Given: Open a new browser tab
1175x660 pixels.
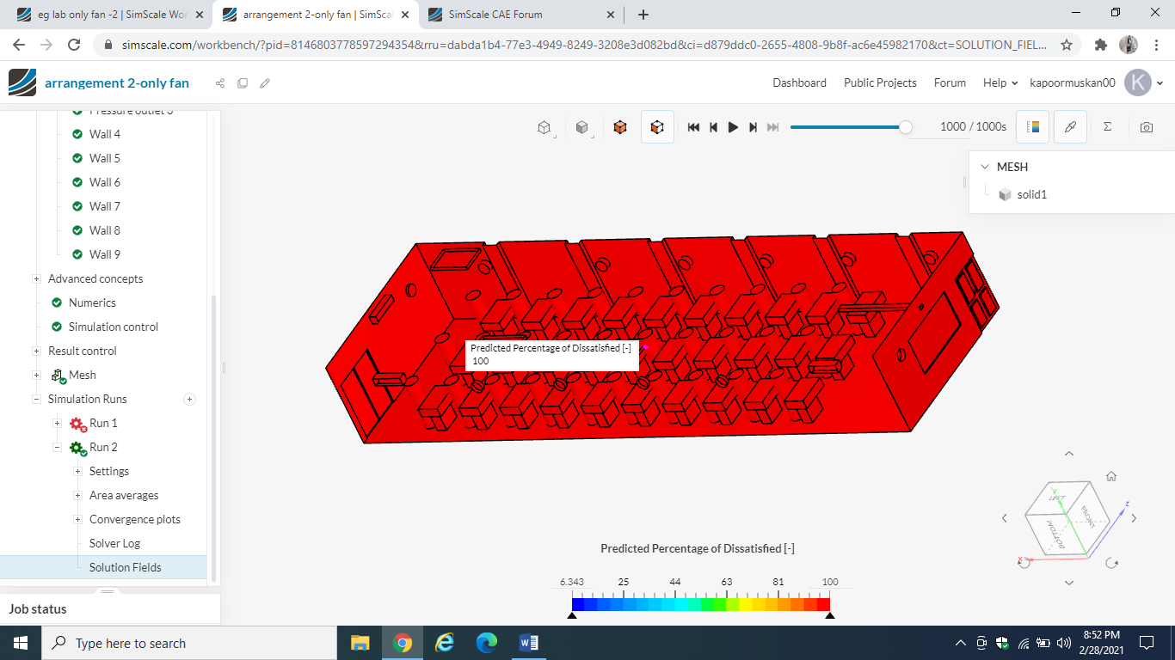Looking at the screenshot, I should coord(643,15).
